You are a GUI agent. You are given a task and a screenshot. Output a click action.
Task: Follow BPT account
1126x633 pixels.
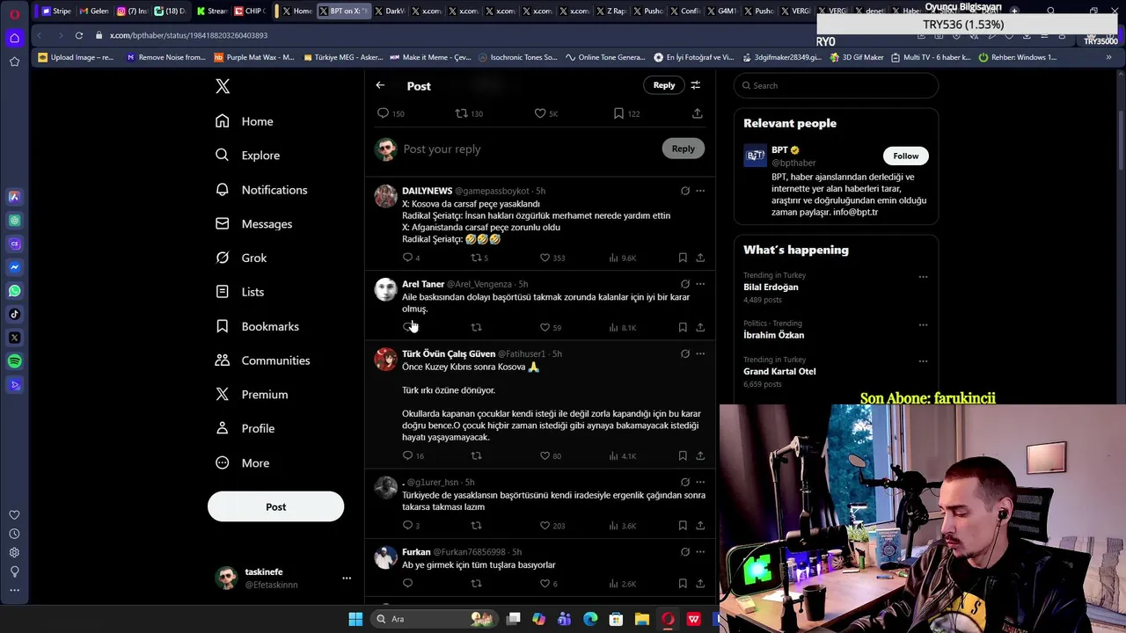click(x=905, y=156)
